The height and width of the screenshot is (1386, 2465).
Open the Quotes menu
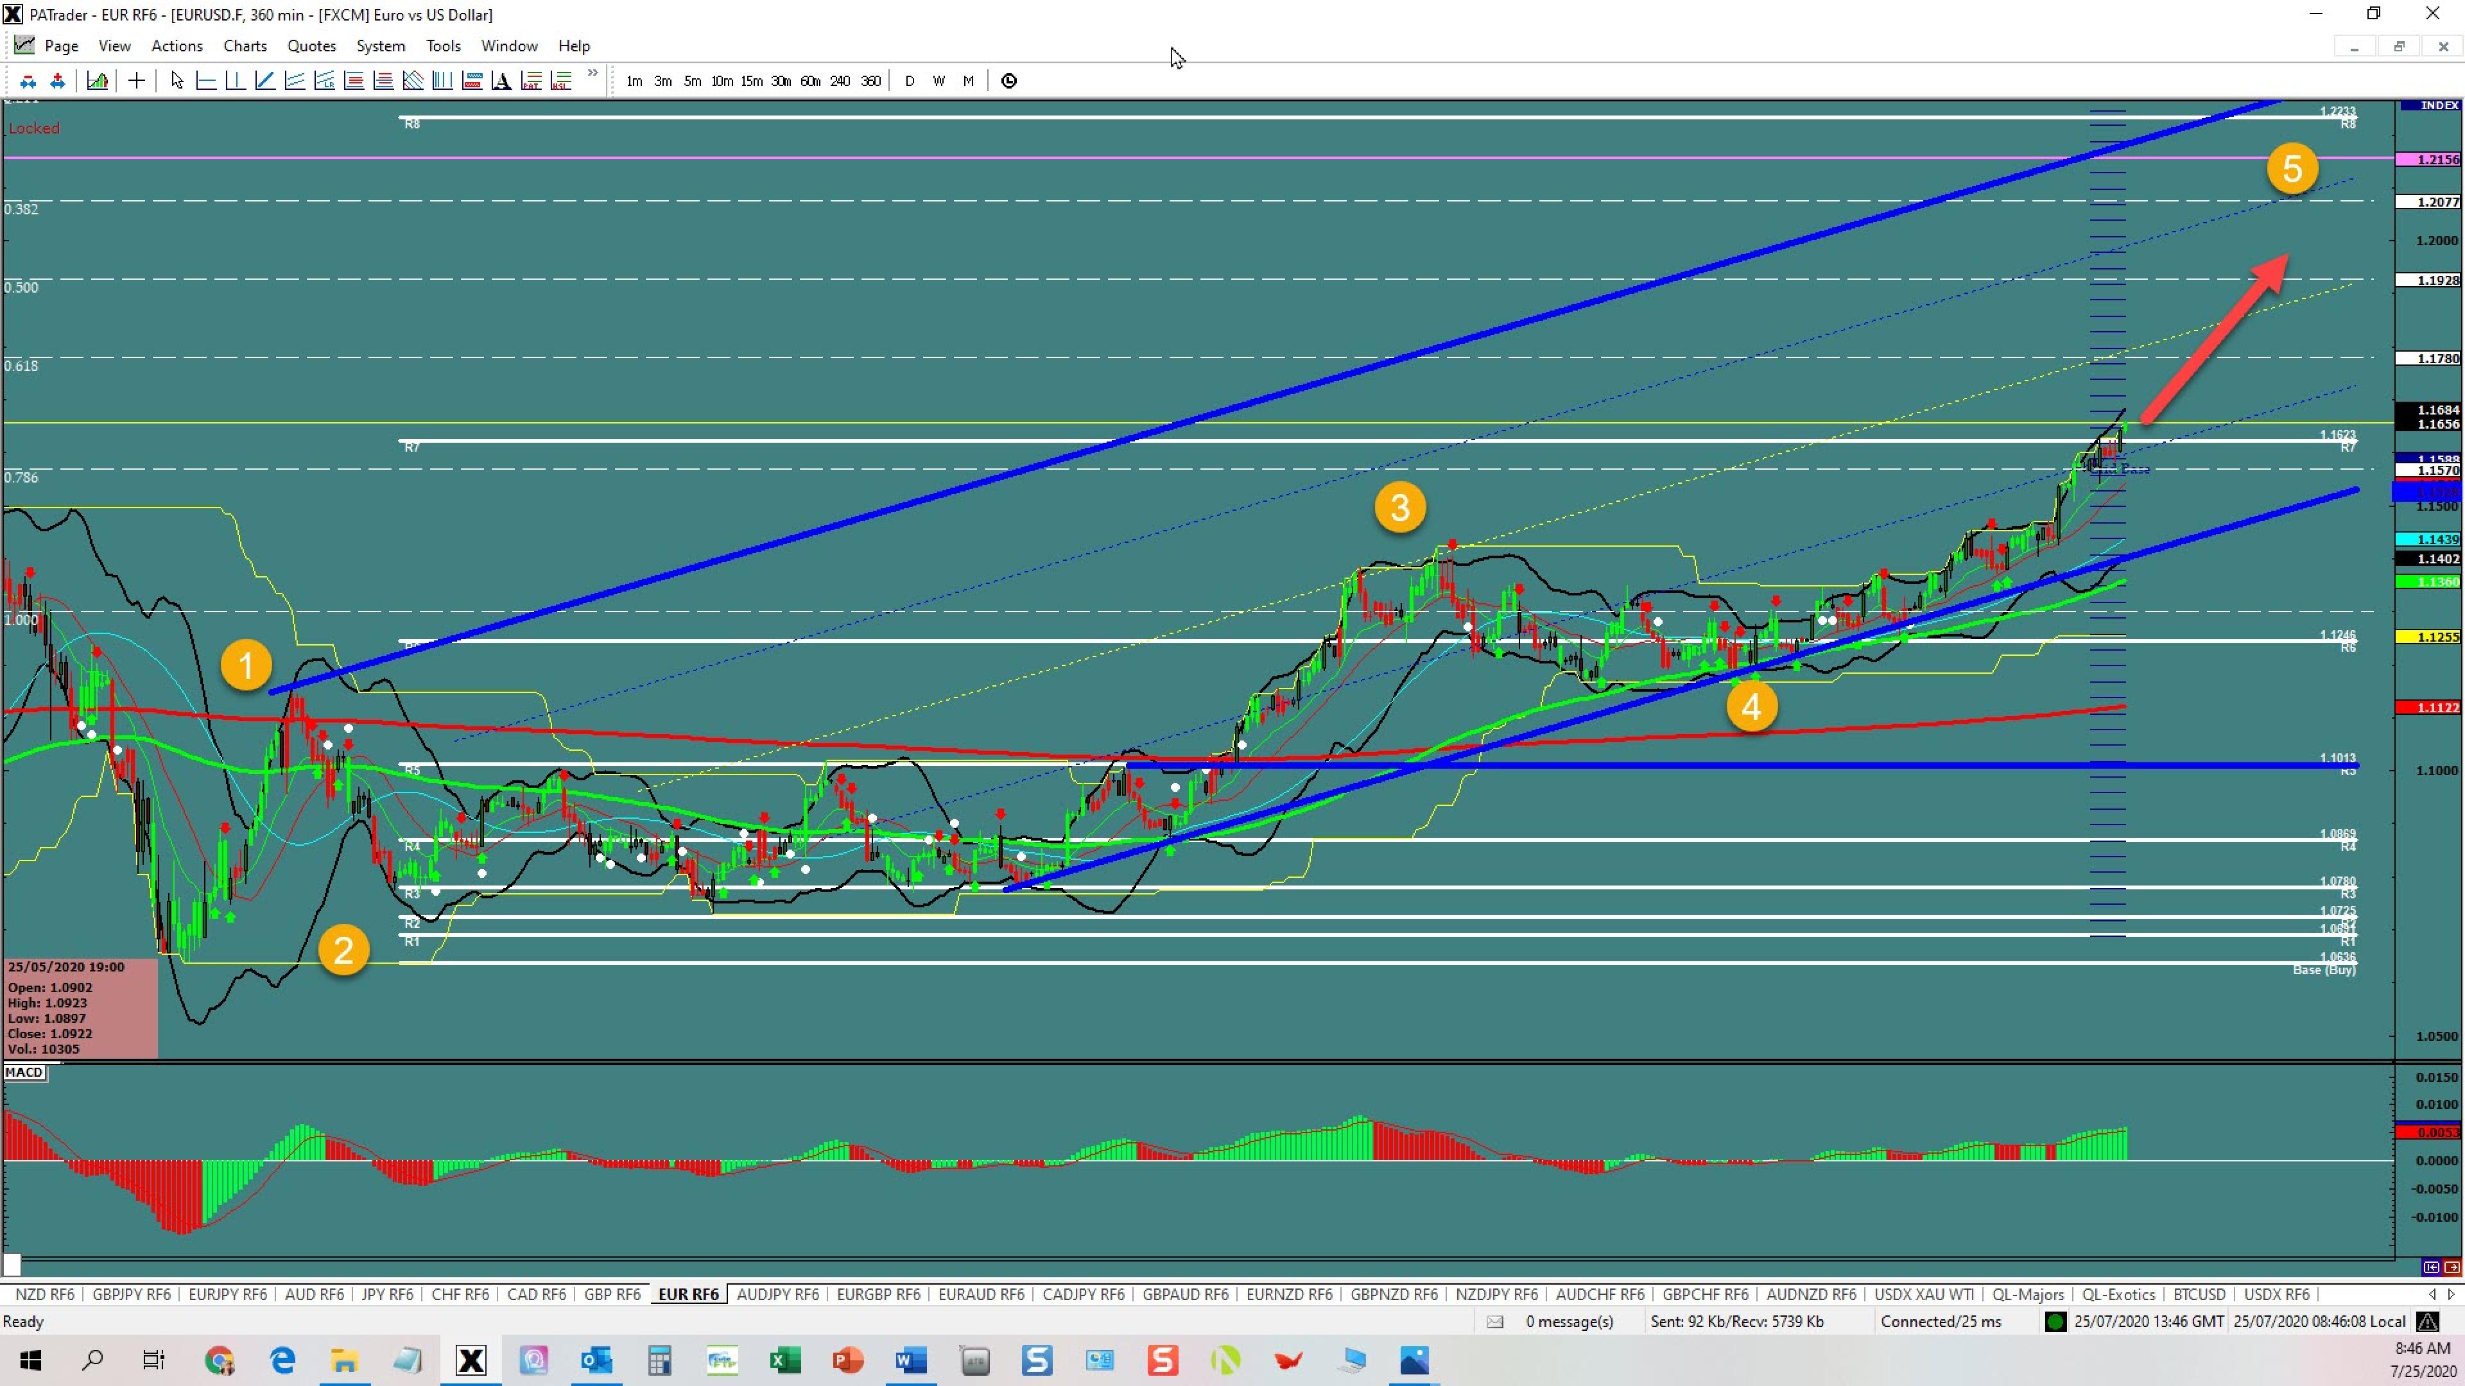click(x=312, y=46)
